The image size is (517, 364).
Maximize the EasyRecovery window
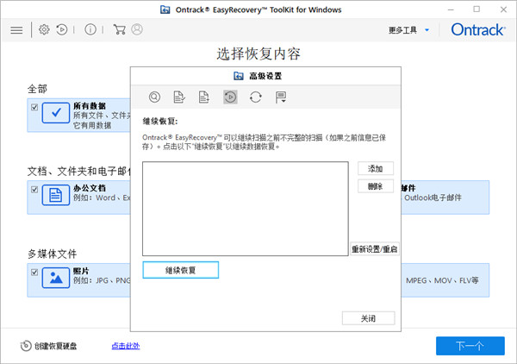pos(477,9)
